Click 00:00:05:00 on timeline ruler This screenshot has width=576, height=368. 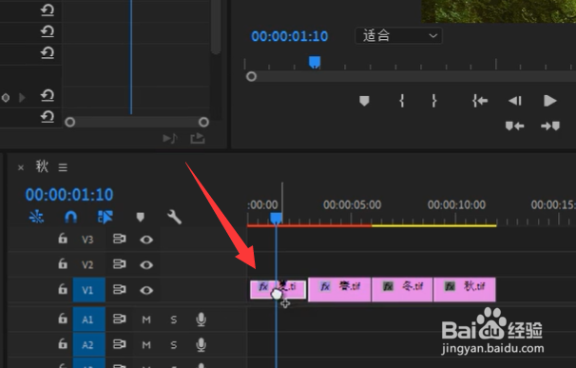tap(352, 204)
